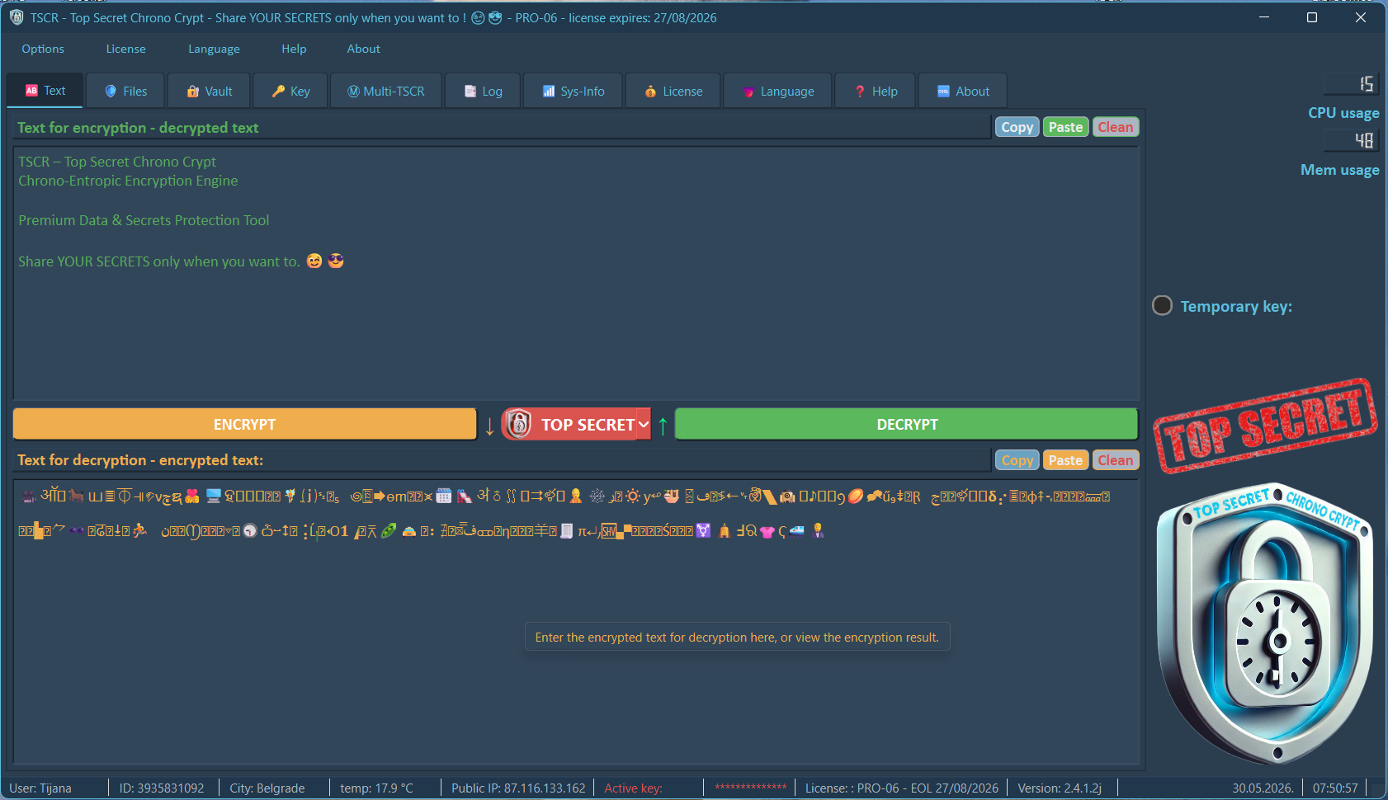
Task: Click the temp: 17.9 °C status entry
Action: pos(376,788)
